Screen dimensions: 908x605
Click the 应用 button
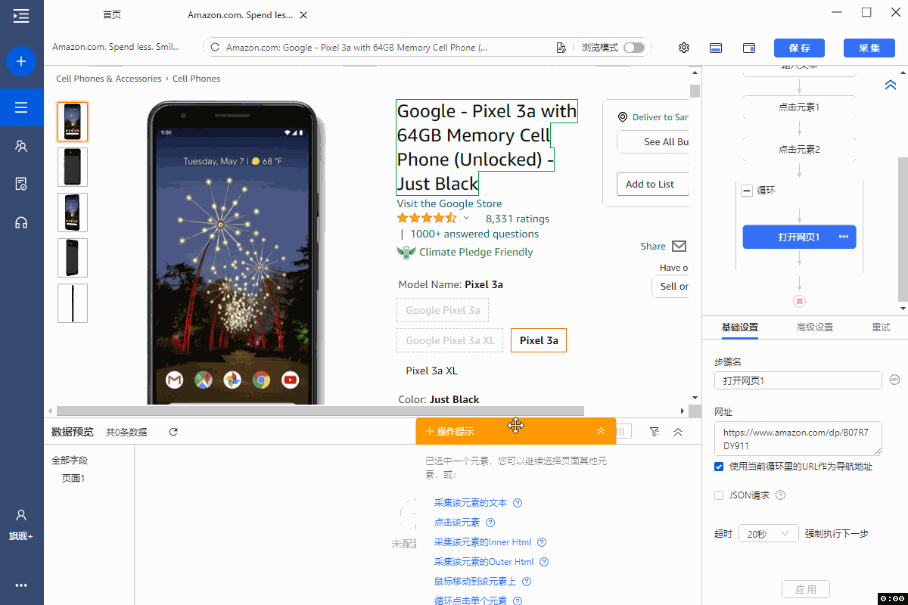coord(806,589)
